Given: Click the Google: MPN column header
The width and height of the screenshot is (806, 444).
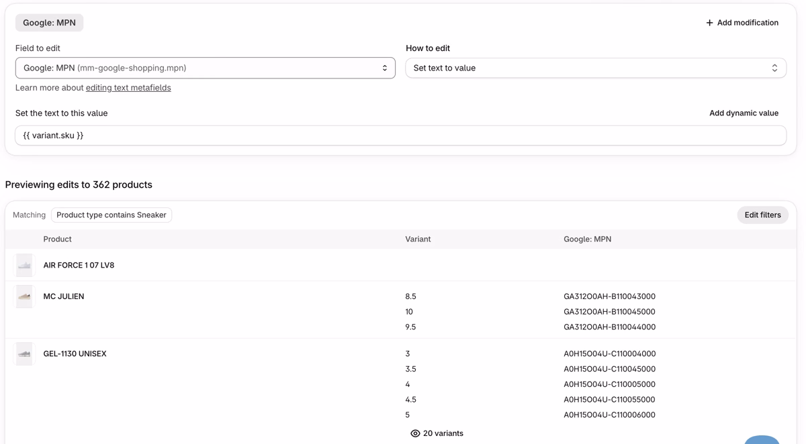Looking at the screenshot, I should click(587, 239).
